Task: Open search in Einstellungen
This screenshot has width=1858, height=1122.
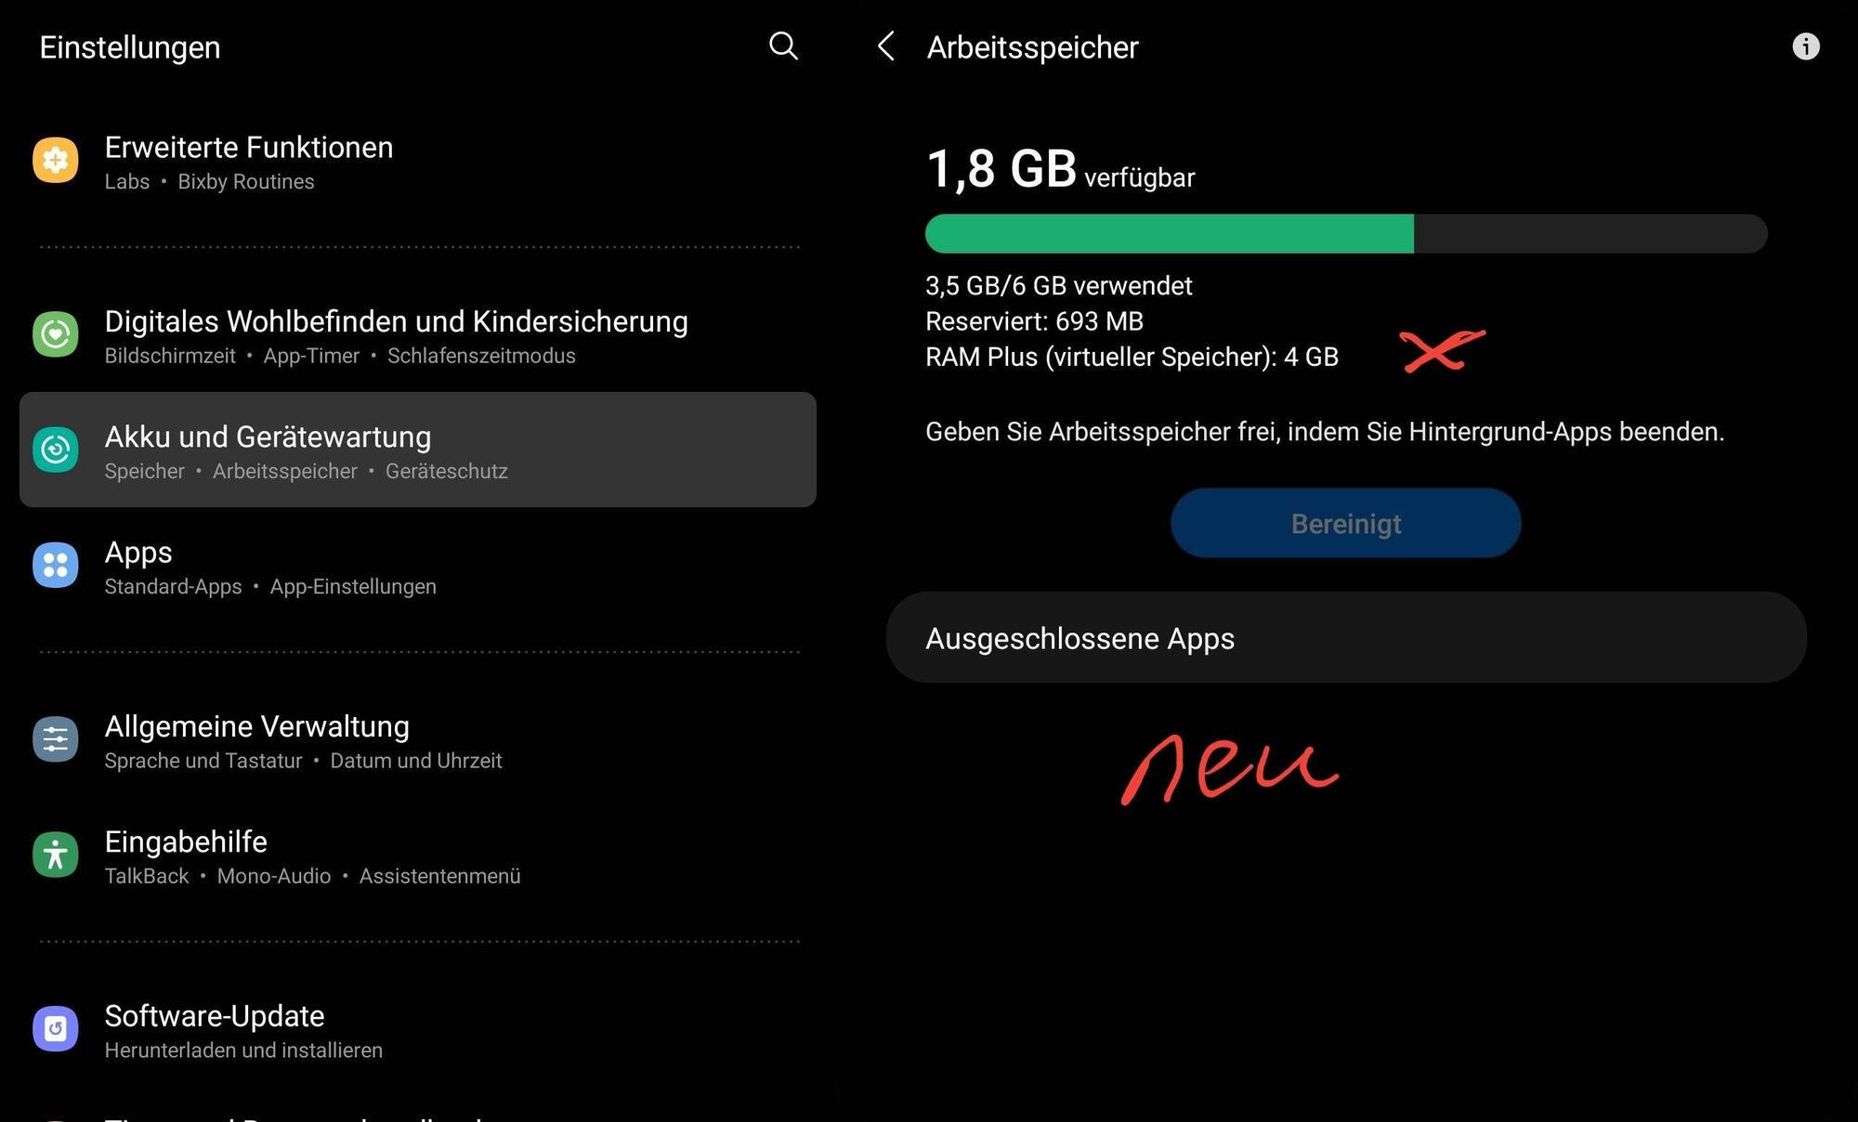Action: (783, 46)
